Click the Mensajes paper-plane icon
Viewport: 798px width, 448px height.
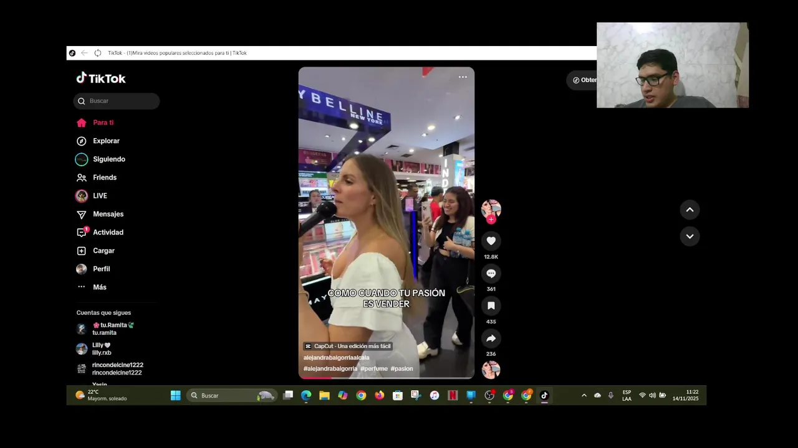[82, 214]
